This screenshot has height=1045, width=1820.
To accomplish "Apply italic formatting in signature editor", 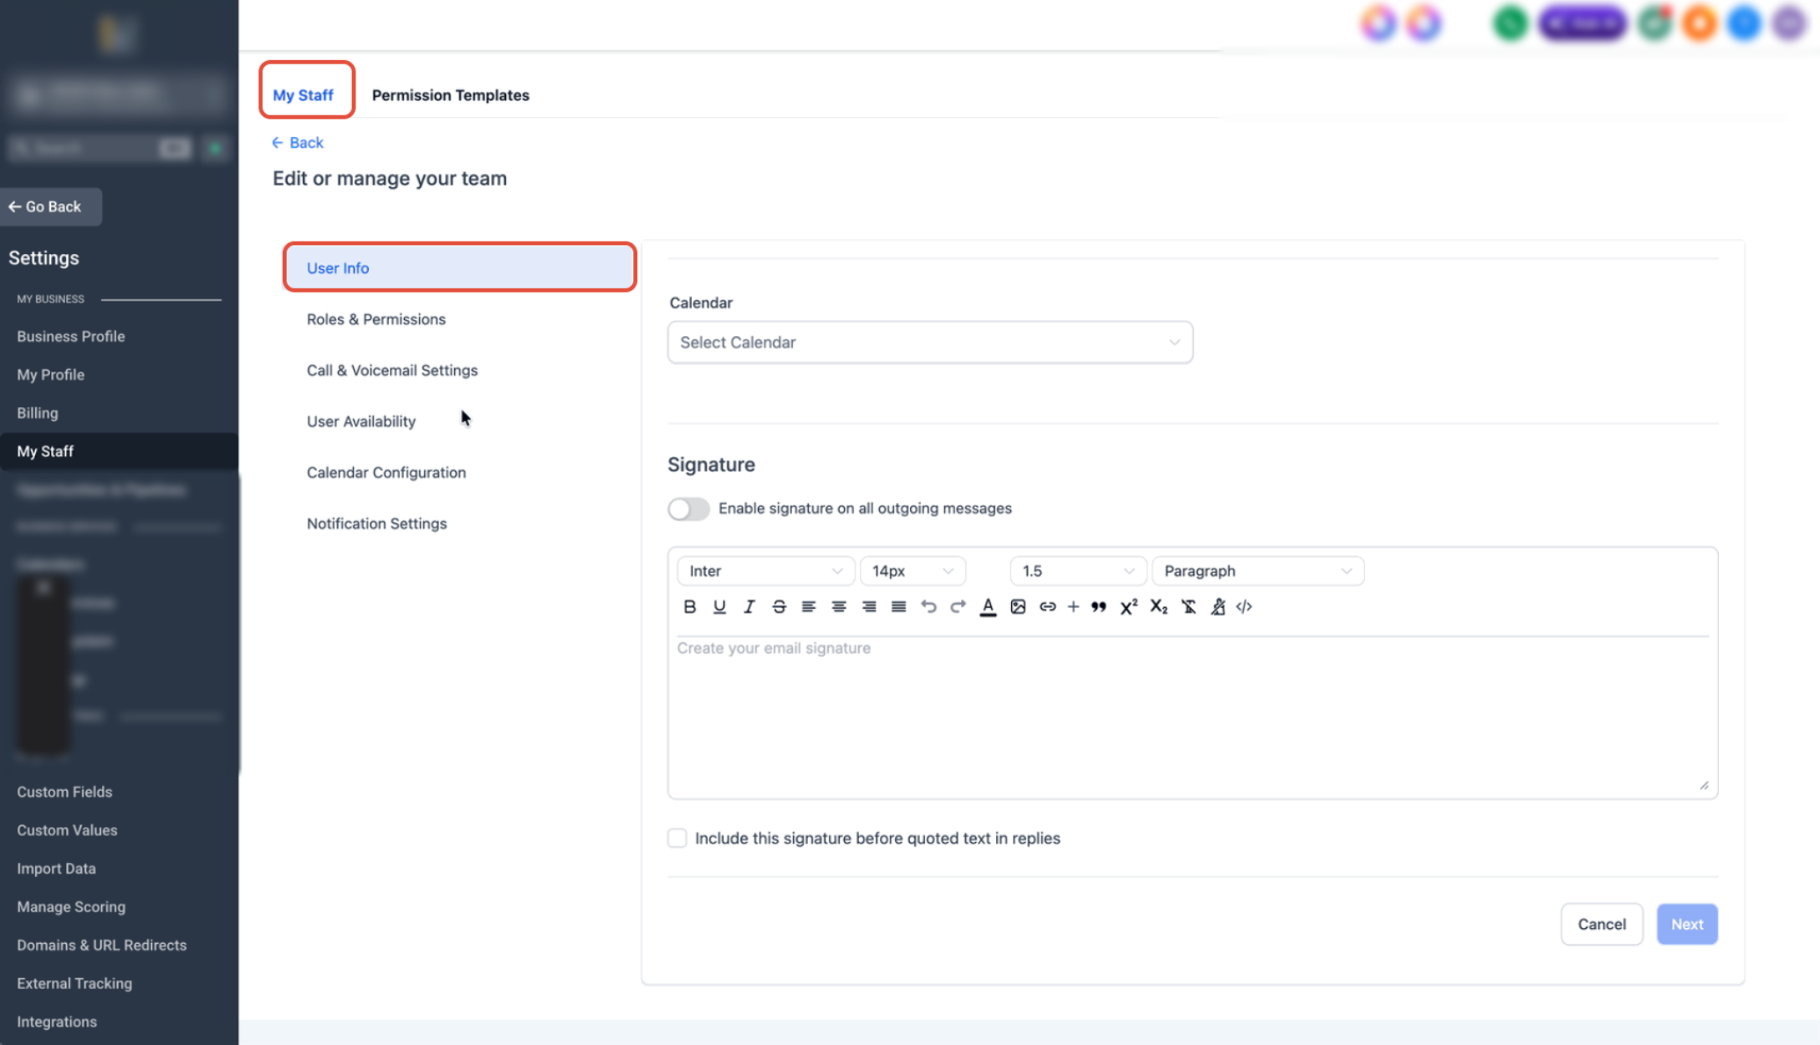I will 749,607.
